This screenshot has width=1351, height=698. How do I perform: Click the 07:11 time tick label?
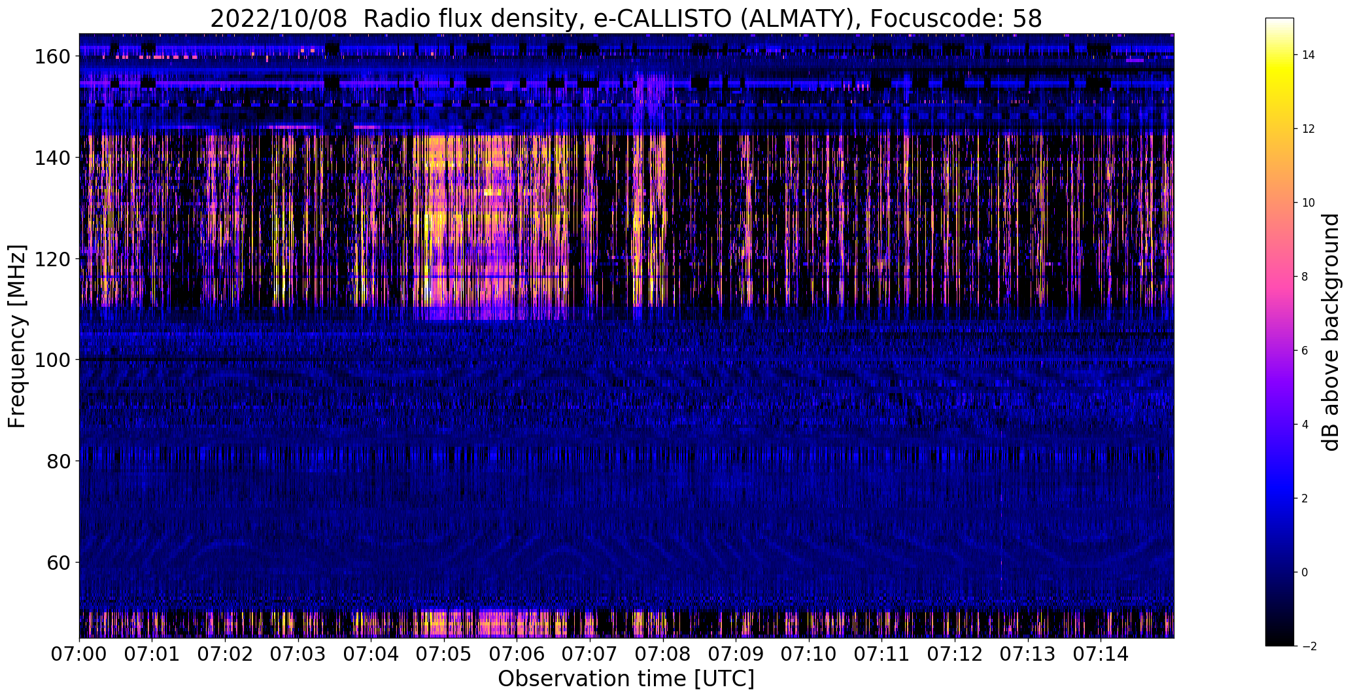[881, 654]
